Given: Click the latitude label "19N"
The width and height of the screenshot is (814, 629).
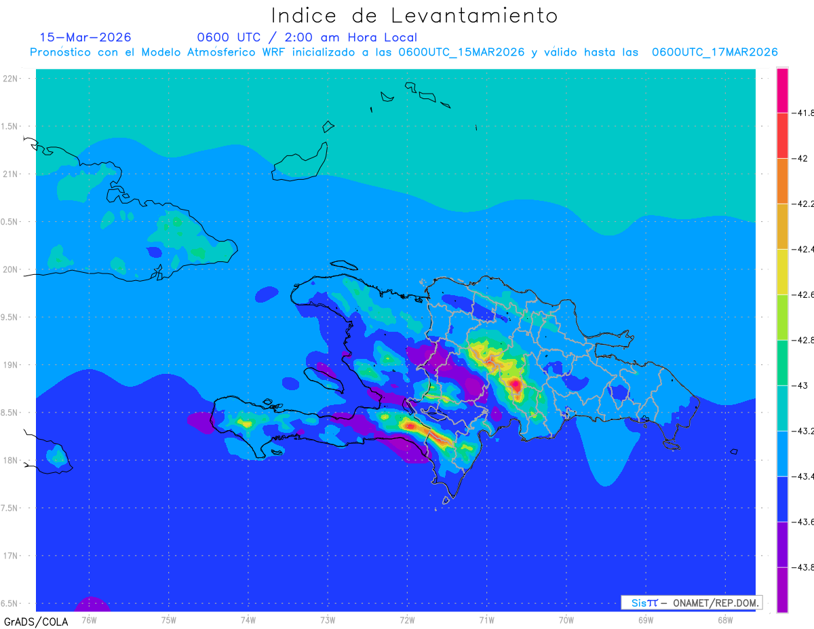Looking at the screenshot, I should pyautogui.click(x=12, y=365).
